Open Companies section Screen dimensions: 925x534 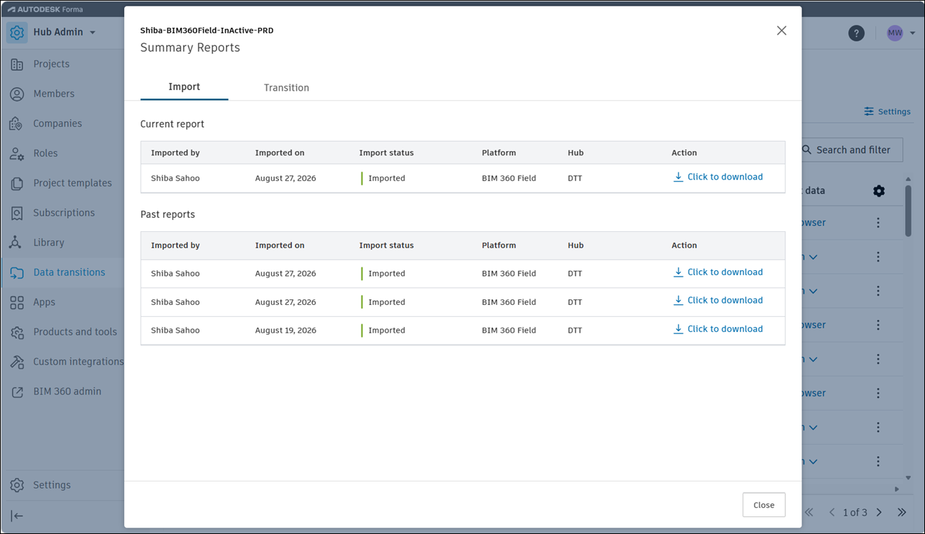(x=58, y=123)
